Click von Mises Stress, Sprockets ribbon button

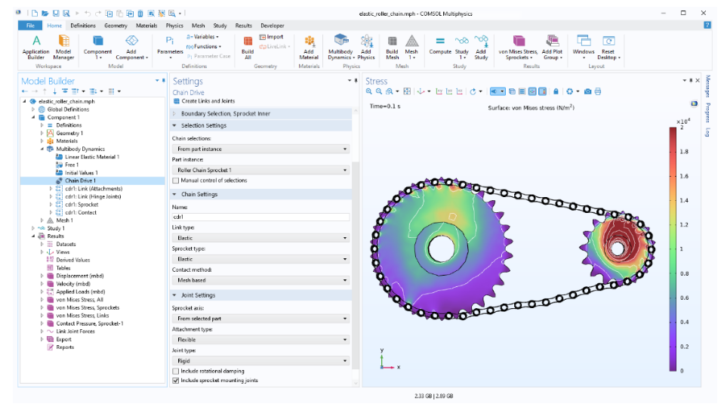(518, 47)
